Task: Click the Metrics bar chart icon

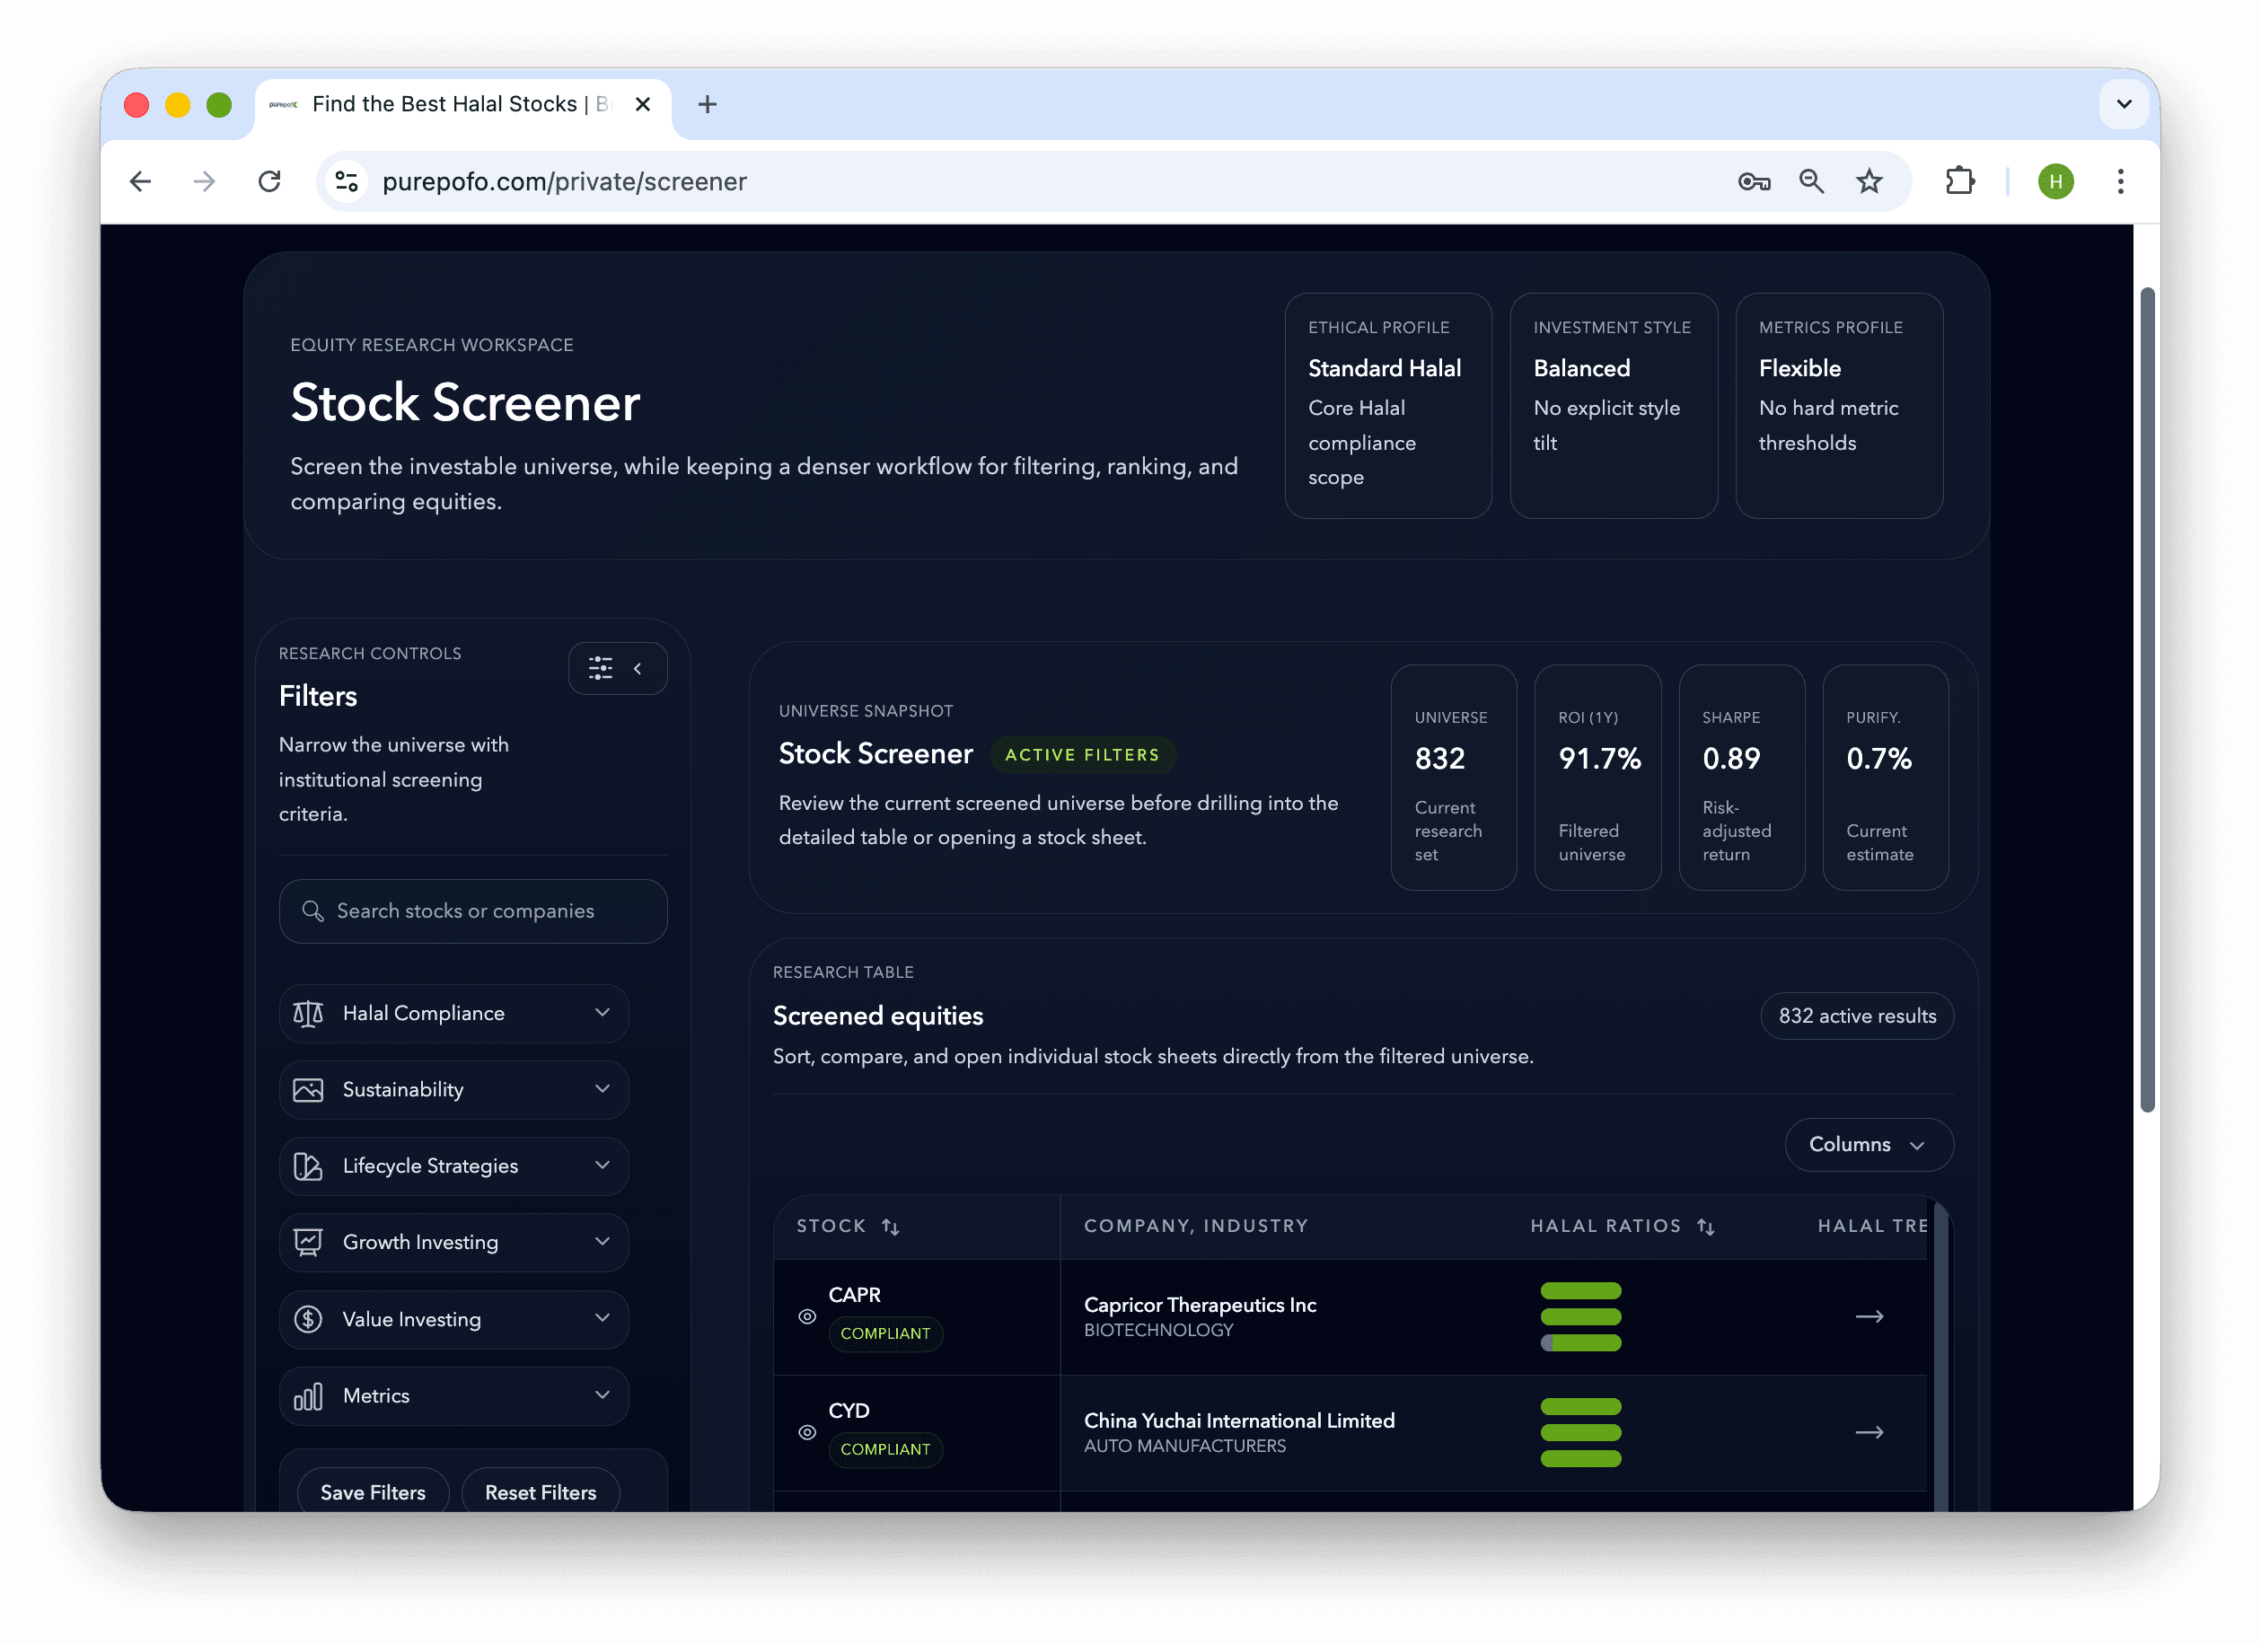Action: pyautogui.click(x=308, y=1395)
